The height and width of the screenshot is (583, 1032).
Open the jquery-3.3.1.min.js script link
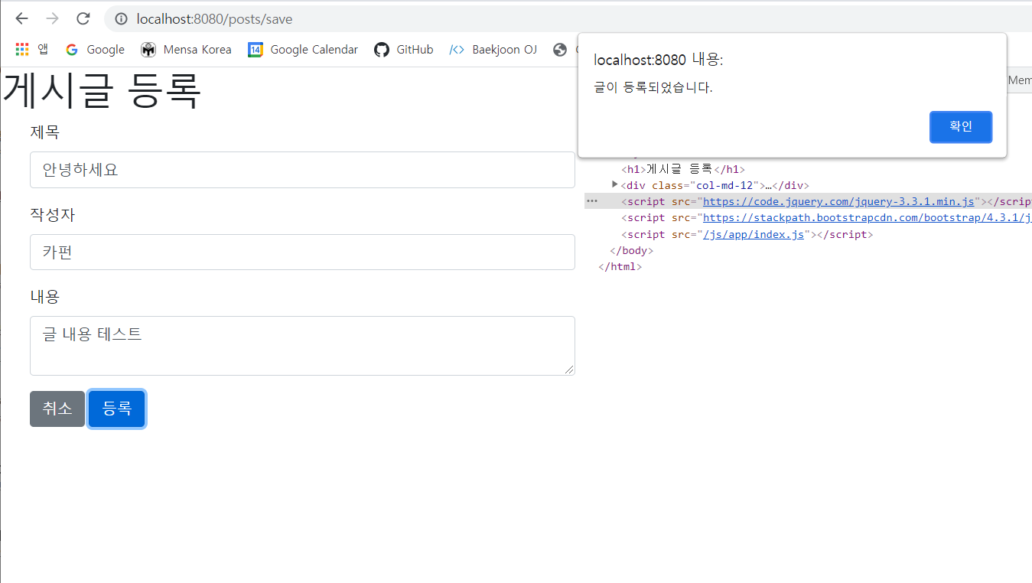tap(838, 202)
